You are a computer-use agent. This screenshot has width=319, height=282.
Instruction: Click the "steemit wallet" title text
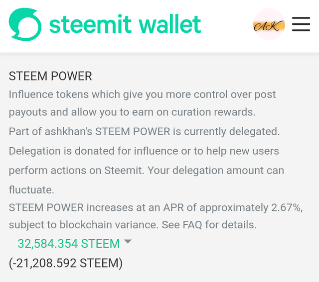click(125, 24)
